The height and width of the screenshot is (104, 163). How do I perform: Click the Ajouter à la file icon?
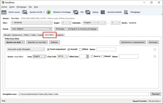coord(25,12)
